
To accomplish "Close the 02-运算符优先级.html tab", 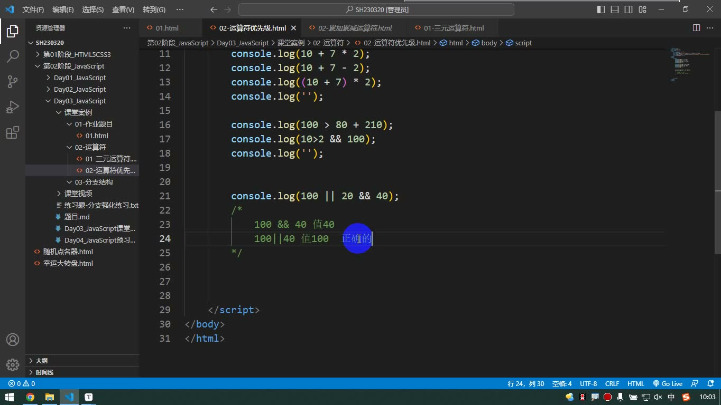I will pos(293,28).
